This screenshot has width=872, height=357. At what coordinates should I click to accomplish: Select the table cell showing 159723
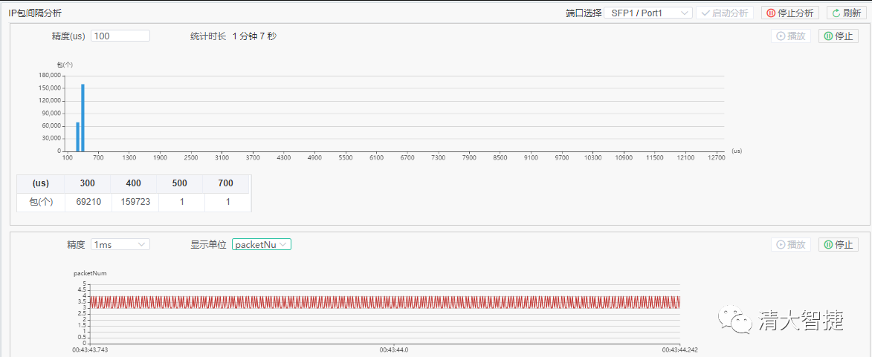pos(134,203)
